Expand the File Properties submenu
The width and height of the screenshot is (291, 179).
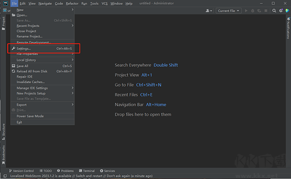pyautogui.click(x=43, y=54)
